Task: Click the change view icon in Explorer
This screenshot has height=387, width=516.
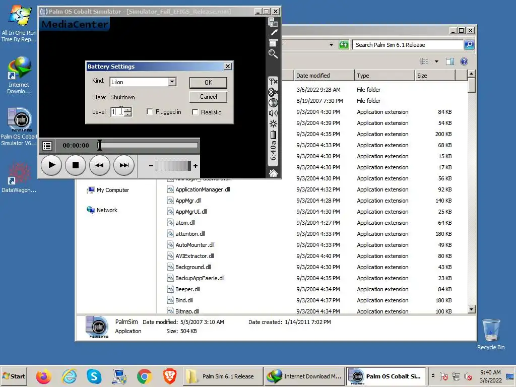Action: tap(424, 61)
